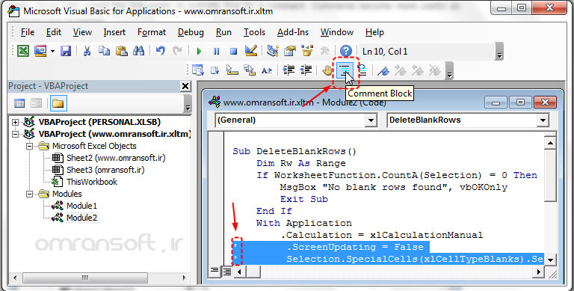Open the View menu
Image resolution: width=574 pixels, height=291 pixels.
(x=82, y=32)
